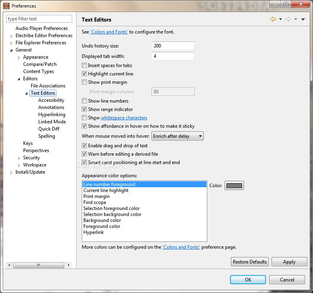The height and width of the screenshot is (293, 313).
Task: Uncheck Highlight current line
Action: click(x=84, y=74)
